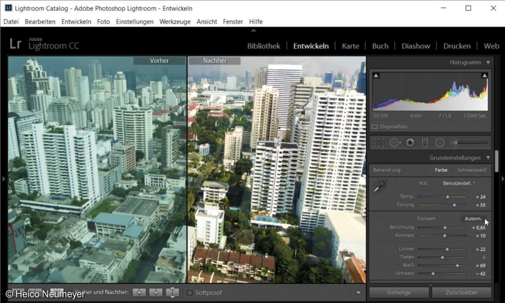Viewport: 505px width, 303px height.
Task: Open the Hilfe menu
Action: point(256,21)
